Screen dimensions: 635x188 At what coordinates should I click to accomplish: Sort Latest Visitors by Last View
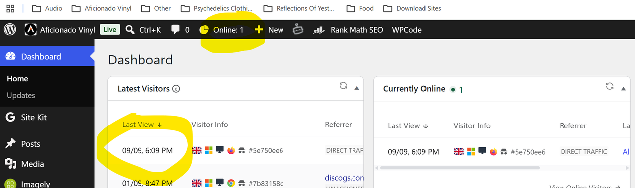pyautogui.click(x=142, y=125)
